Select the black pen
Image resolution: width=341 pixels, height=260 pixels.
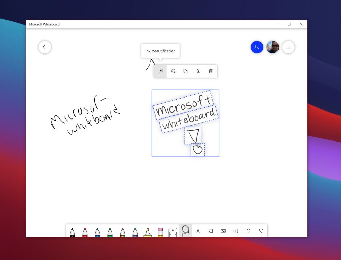pos(72,232)
